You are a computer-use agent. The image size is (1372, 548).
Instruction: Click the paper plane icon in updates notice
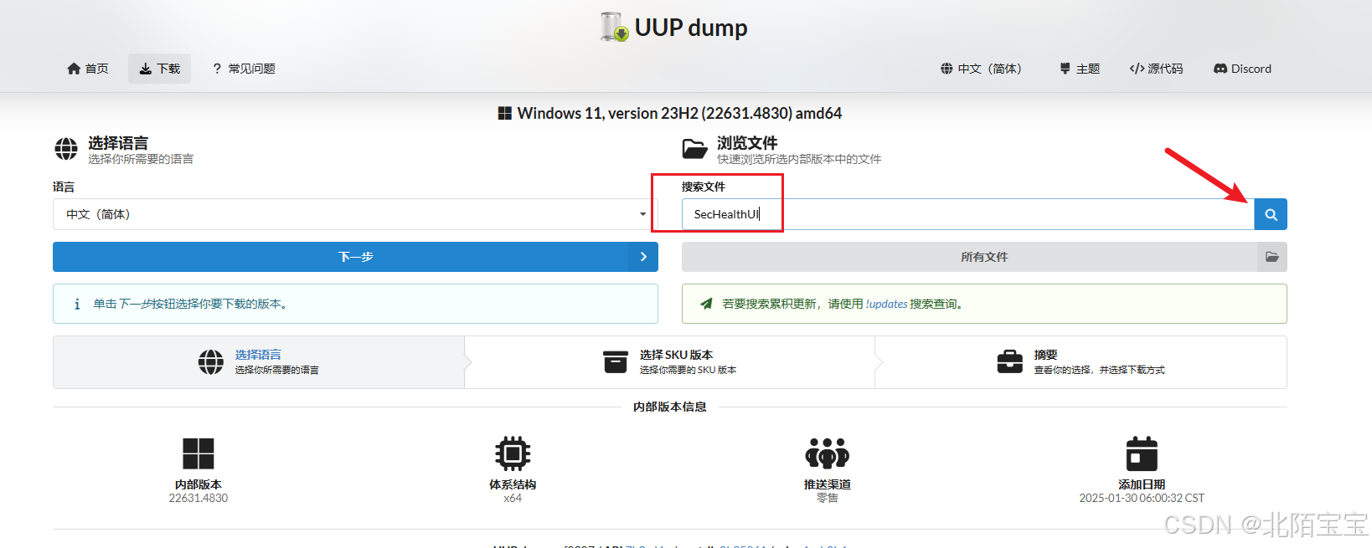(706, 304)
